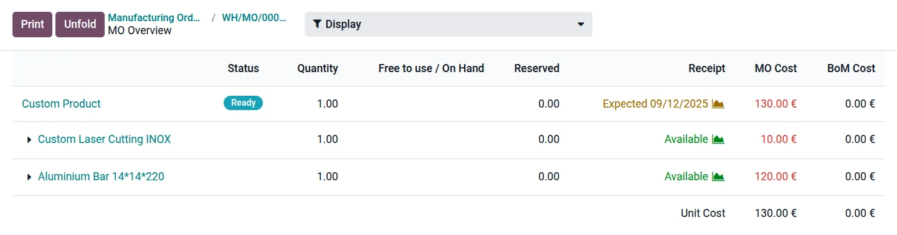
Task: Click the Ready status badge
Action: [x=243, y=103]
